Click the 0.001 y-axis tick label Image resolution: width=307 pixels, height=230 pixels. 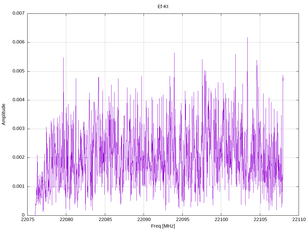pos(19,186)
